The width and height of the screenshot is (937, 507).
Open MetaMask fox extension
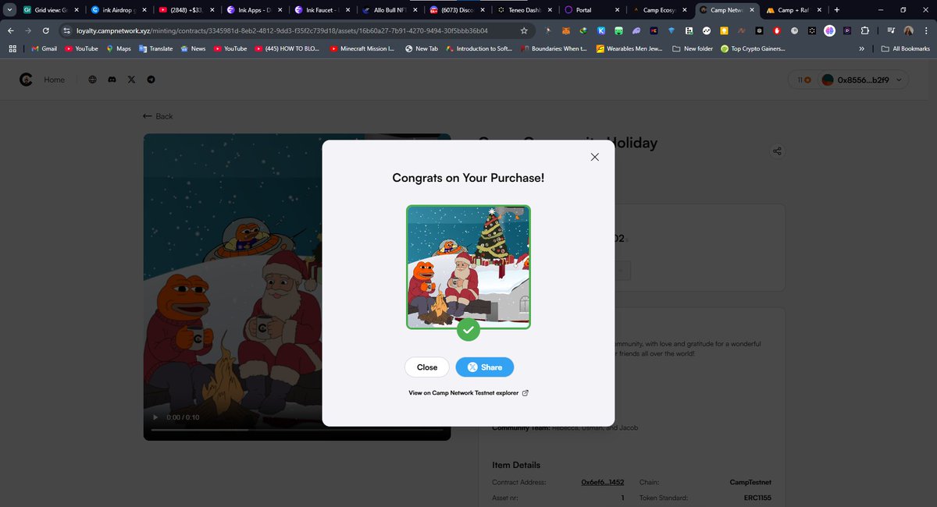click(x=566, y=30)
